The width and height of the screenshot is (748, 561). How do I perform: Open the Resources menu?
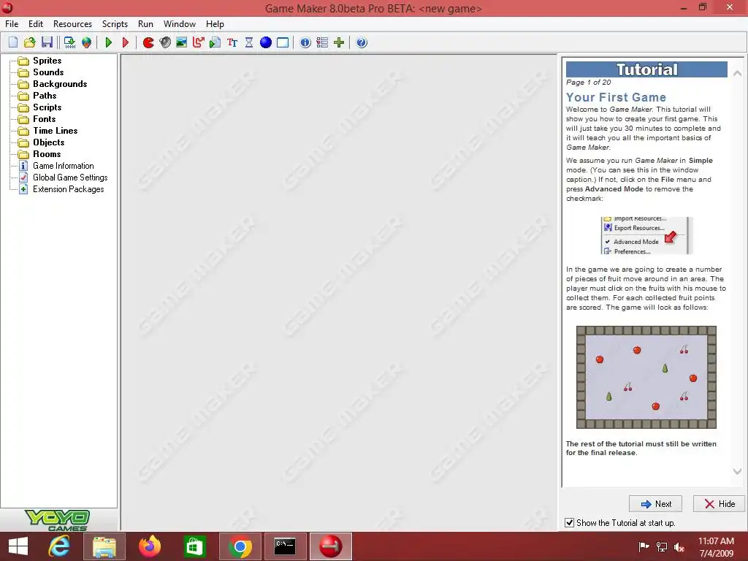72,24
